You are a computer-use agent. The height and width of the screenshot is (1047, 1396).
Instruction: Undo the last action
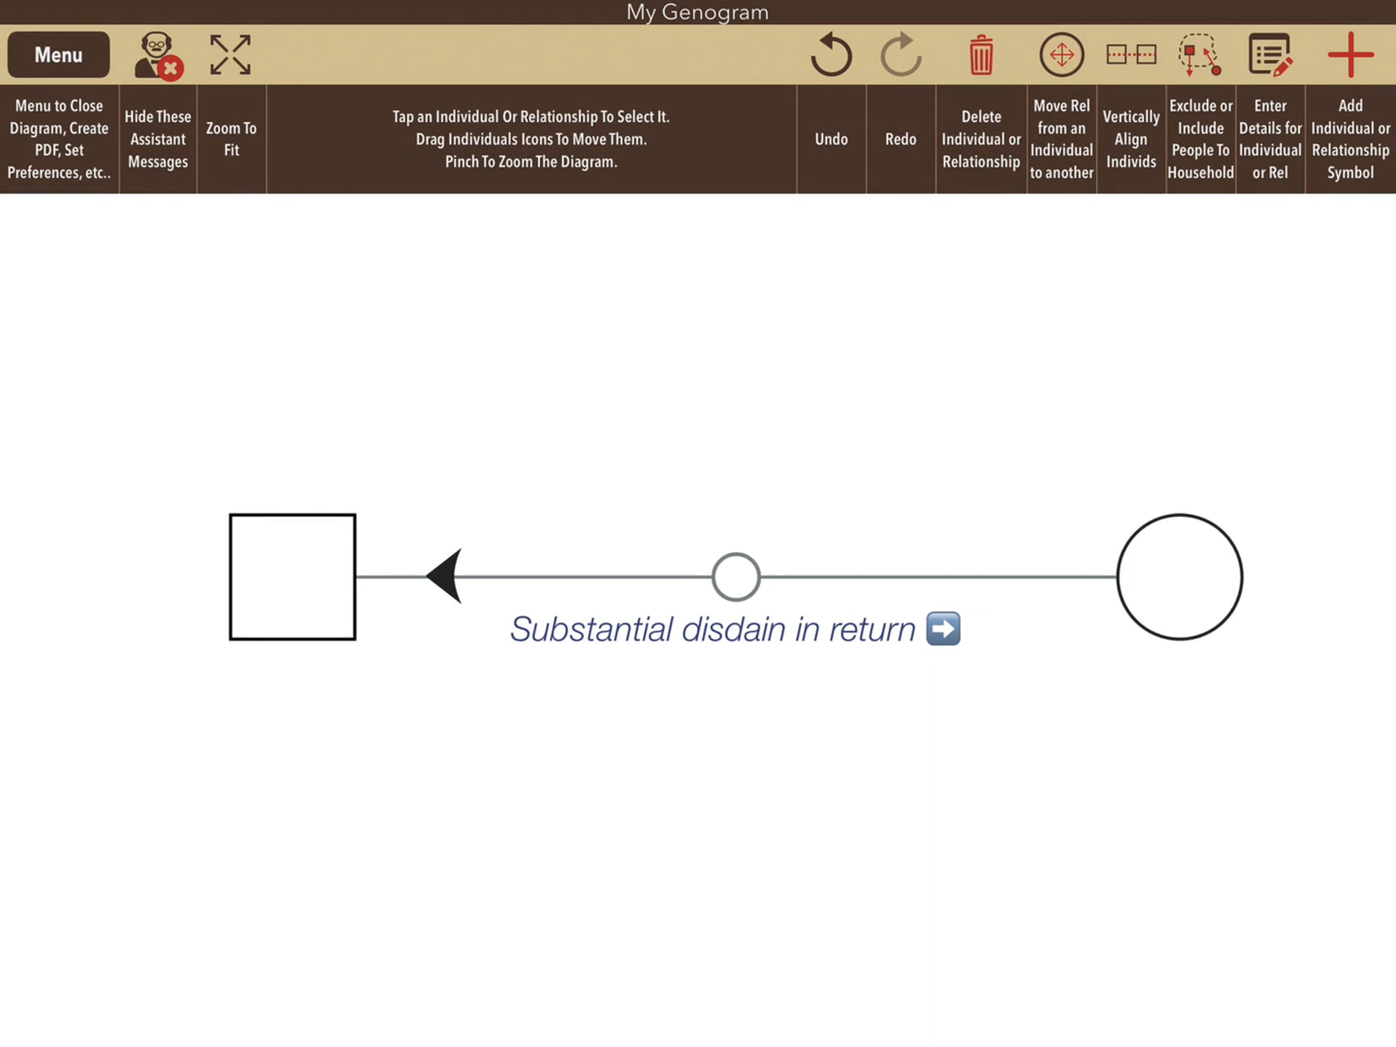(831, 55)
